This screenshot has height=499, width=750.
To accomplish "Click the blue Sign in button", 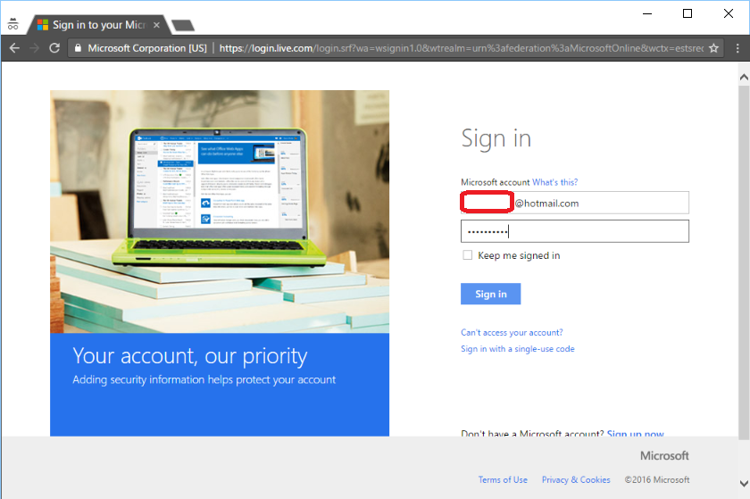I will (x=491, y=294).
